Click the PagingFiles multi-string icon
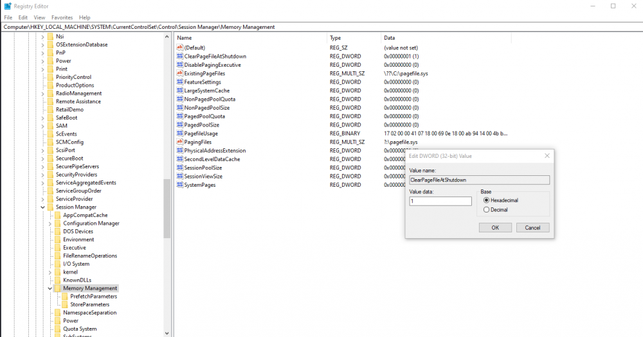 point(179,142)
